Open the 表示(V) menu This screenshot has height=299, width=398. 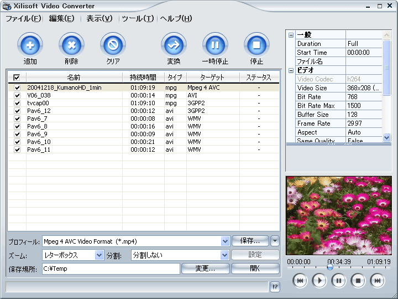[99, 19]
